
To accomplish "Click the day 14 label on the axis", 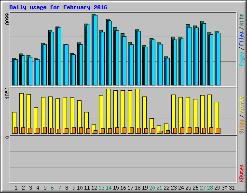I will (x=109, y=188).
